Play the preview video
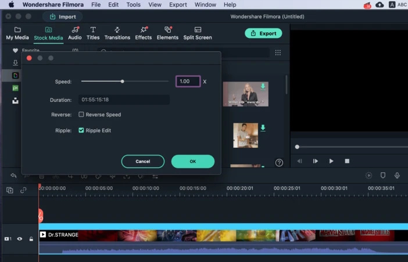 point(331,161)
